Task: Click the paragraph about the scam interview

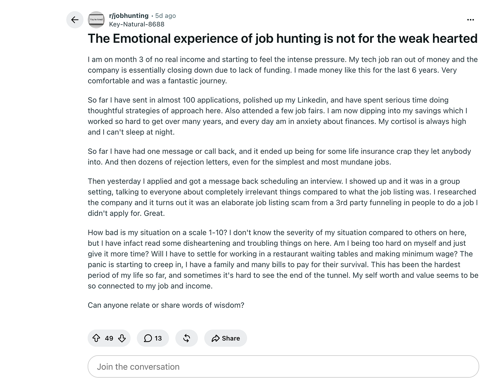Action: 283,197
